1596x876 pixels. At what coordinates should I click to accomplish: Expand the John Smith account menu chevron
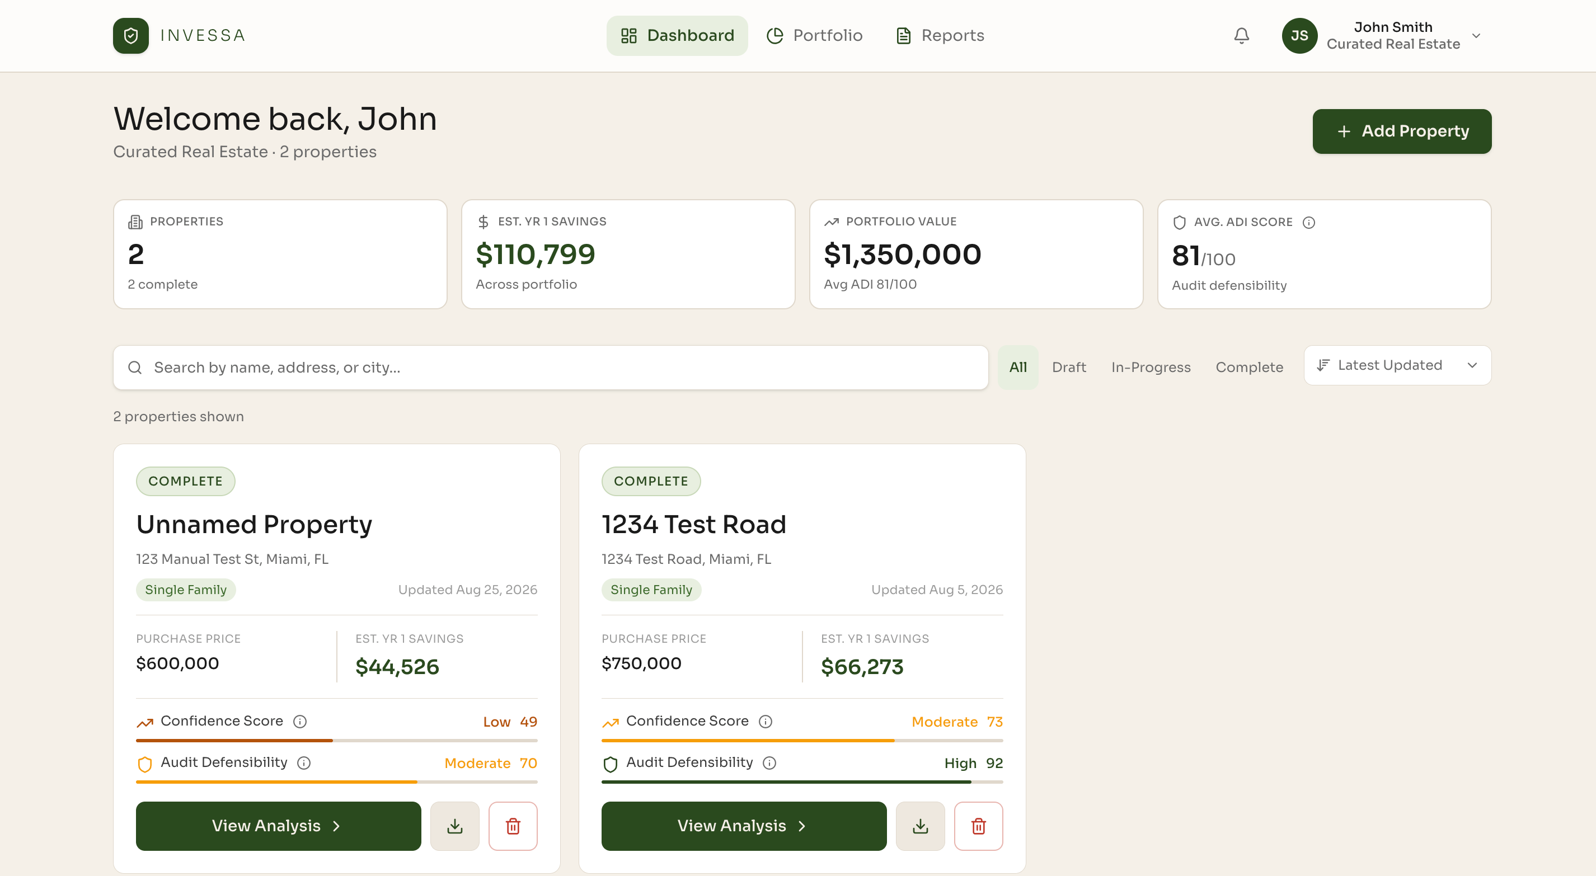(1476, 35)
